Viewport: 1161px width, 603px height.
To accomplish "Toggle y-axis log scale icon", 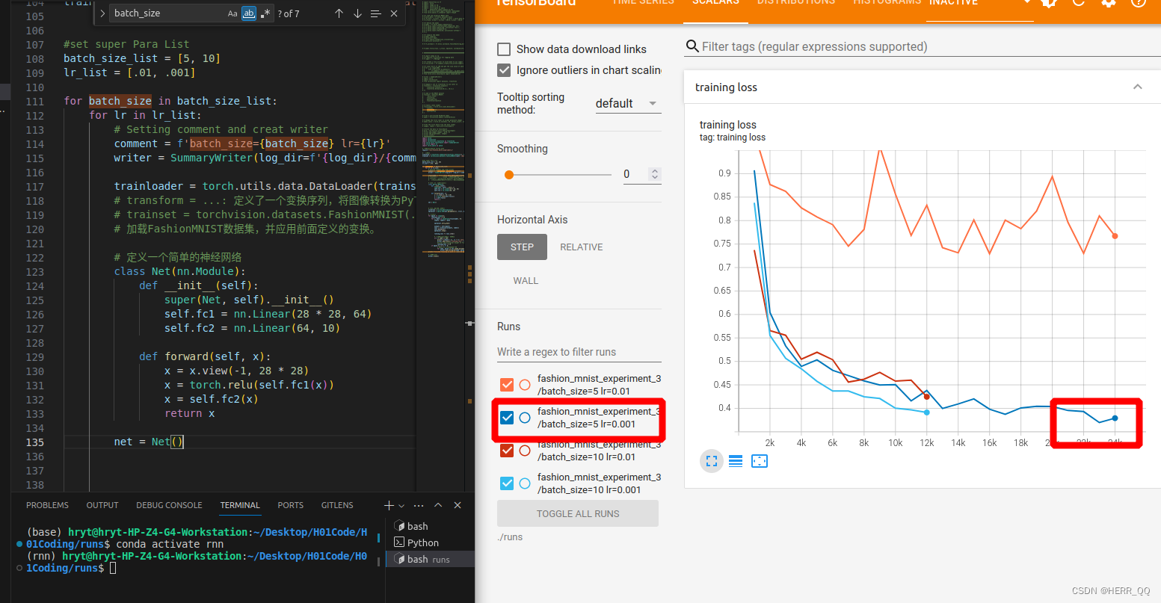I will (x=736, y=461).
